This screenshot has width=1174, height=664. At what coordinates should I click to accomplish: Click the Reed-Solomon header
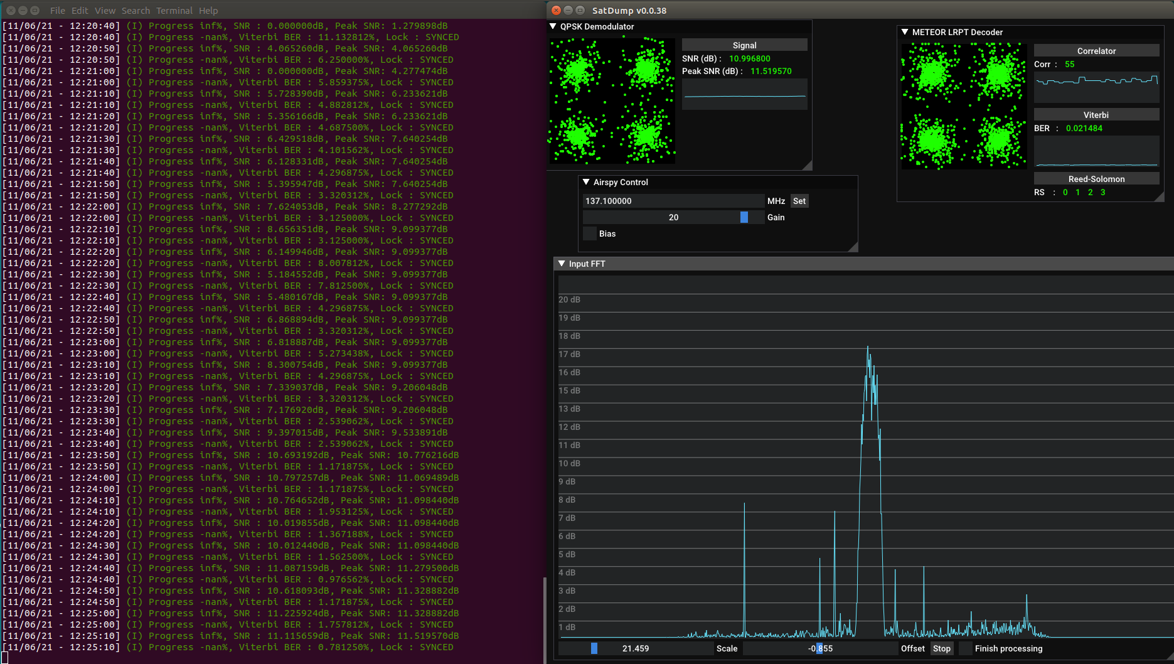pos(1096,178)
